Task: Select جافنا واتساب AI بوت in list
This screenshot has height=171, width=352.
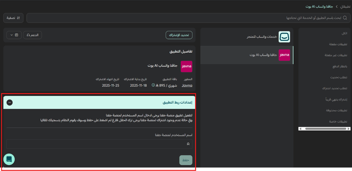Action: tap(247, 55)
